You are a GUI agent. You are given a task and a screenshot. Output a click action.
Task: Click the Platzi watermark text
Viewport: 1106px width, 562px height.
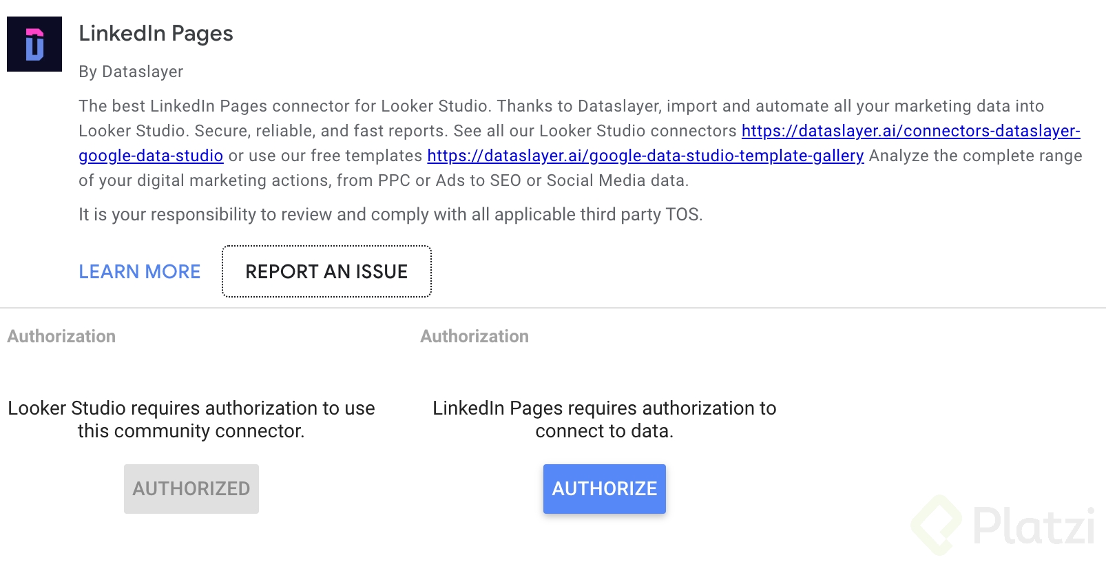(x=1033, y=527)
